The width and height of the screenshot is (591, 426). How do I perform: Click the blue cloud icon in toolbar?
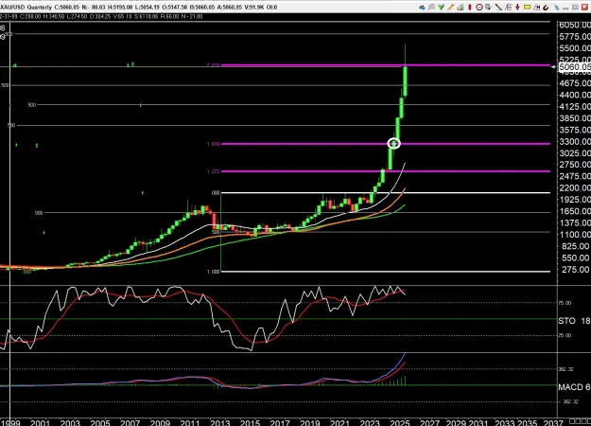pos(422,8)
